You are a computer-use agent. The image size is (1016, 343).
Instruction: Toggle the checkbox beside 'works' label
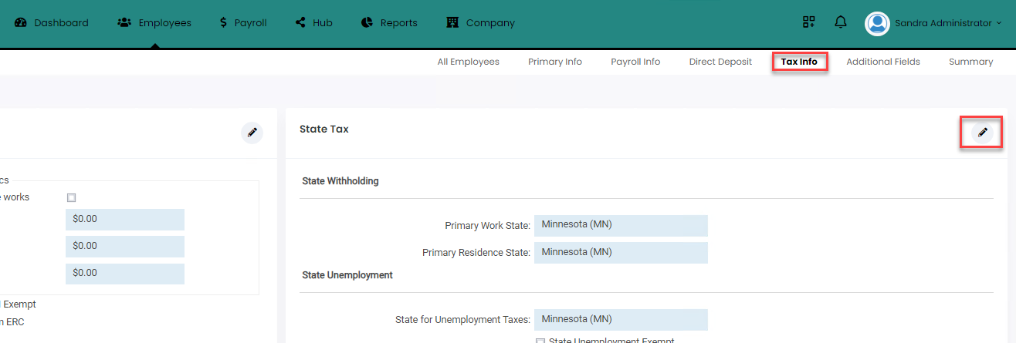coord(72,198)
